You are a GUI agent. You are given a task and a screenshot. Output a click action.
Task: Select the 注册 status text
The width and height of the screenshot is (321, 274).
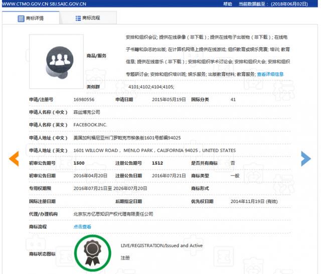pyautogui.click(x=125, y=258)
